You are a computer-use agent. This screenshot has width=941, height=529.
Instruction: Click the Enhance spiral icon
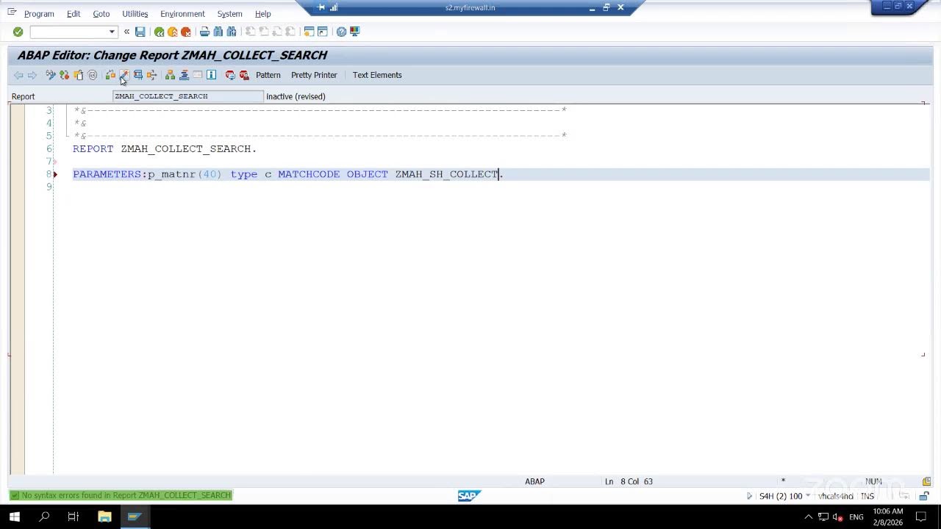(x=93, y=75)
